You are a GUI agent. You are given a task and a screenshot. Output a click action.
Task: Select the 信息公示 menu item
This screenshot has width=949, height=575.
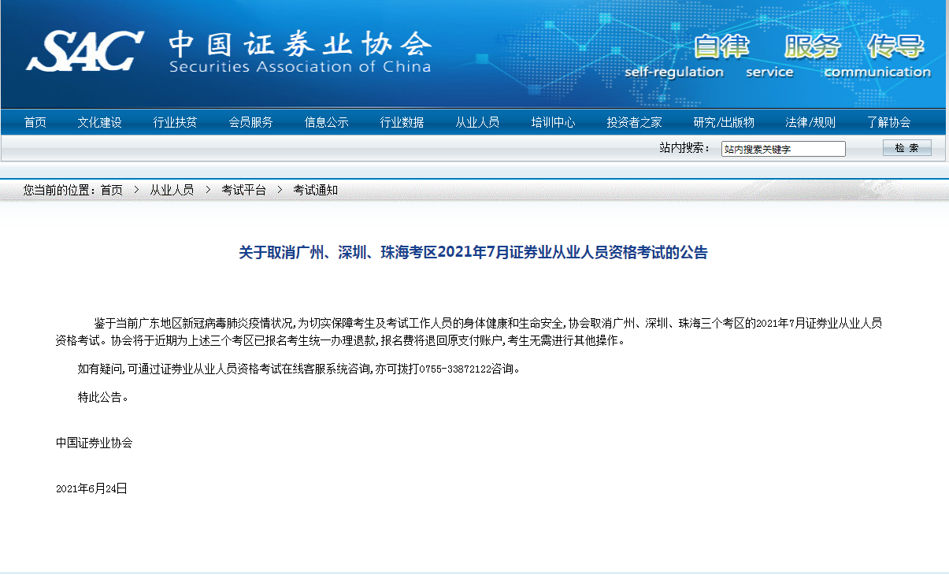click(326, 122)
